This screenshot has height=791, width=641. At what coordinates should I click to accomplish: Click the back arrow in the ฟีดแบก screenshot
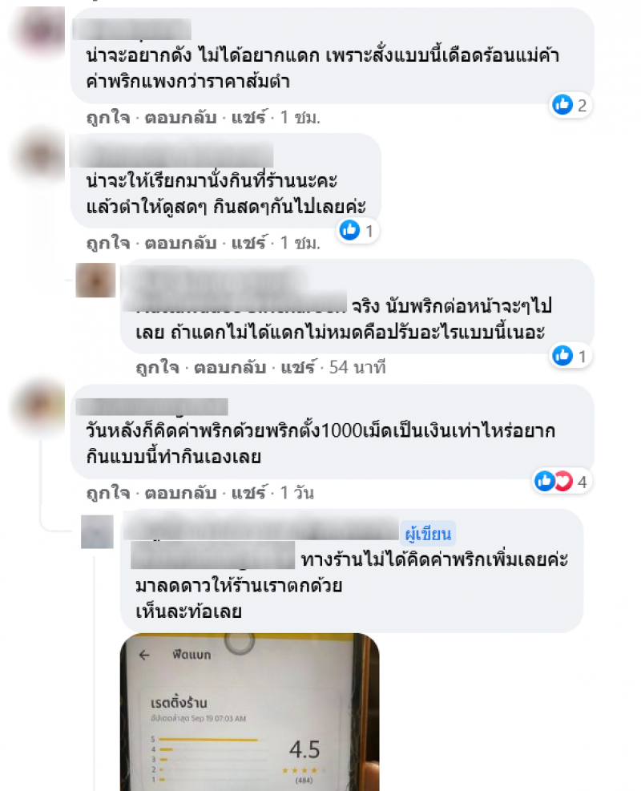(144, 655)
